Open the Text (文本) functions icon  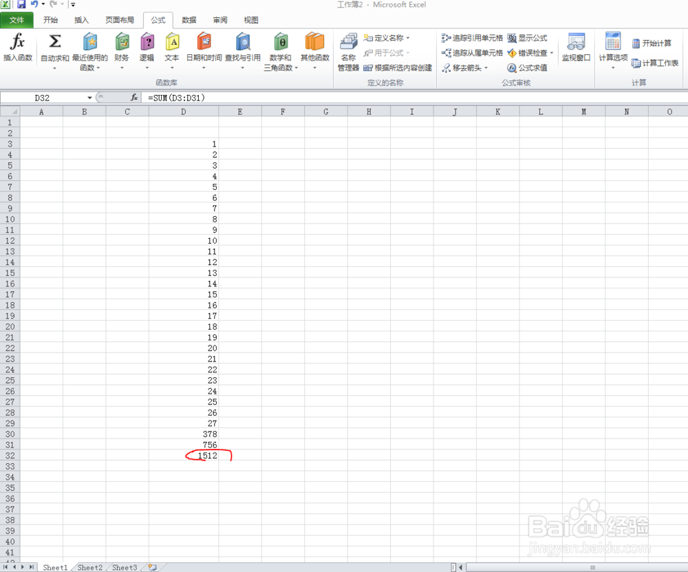coord(172,42)
